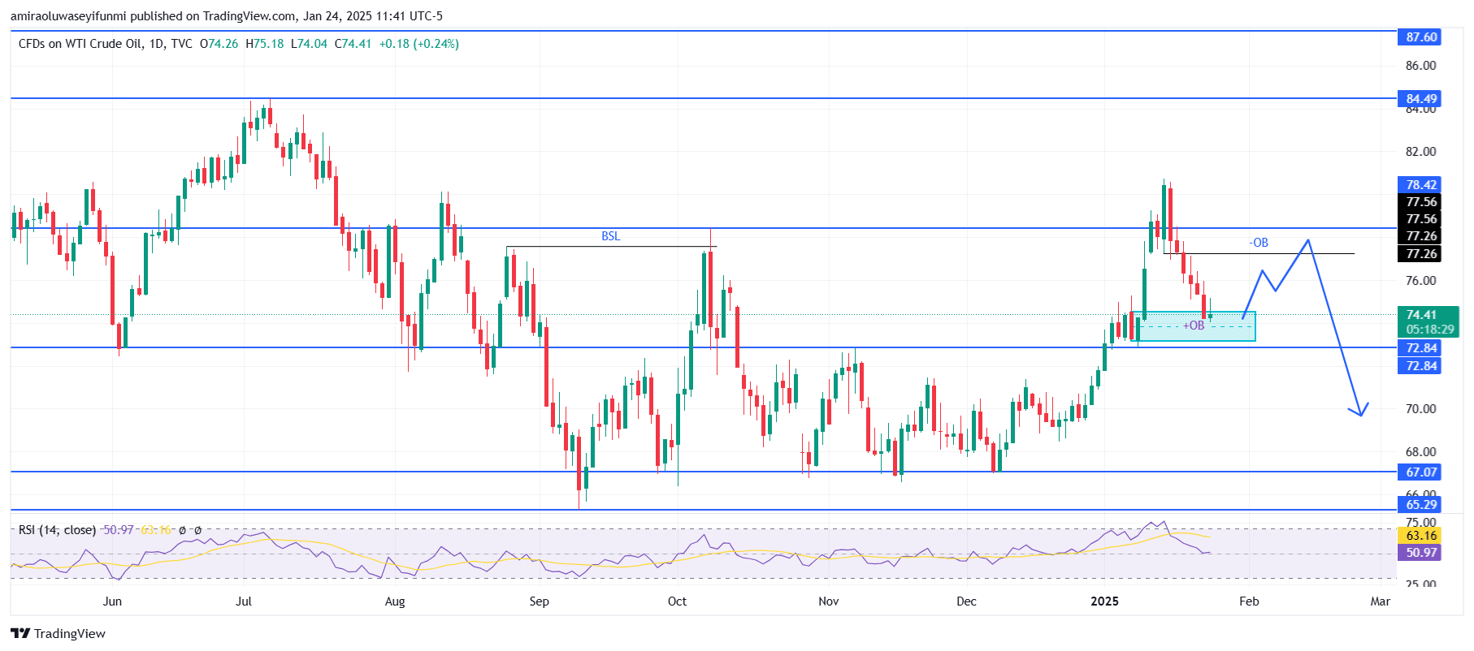
Task: Click the low value L74.04
Action: pos(310,44)
